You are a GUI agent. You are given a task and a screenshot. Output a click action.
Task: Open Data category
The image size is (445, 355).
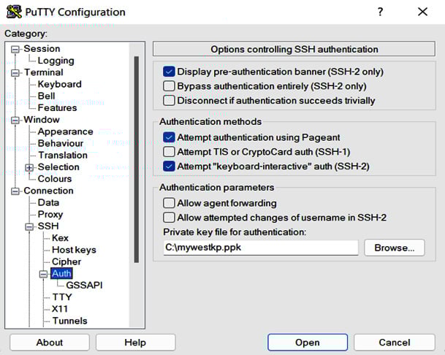pyautogui.click(x=48, y=202)
